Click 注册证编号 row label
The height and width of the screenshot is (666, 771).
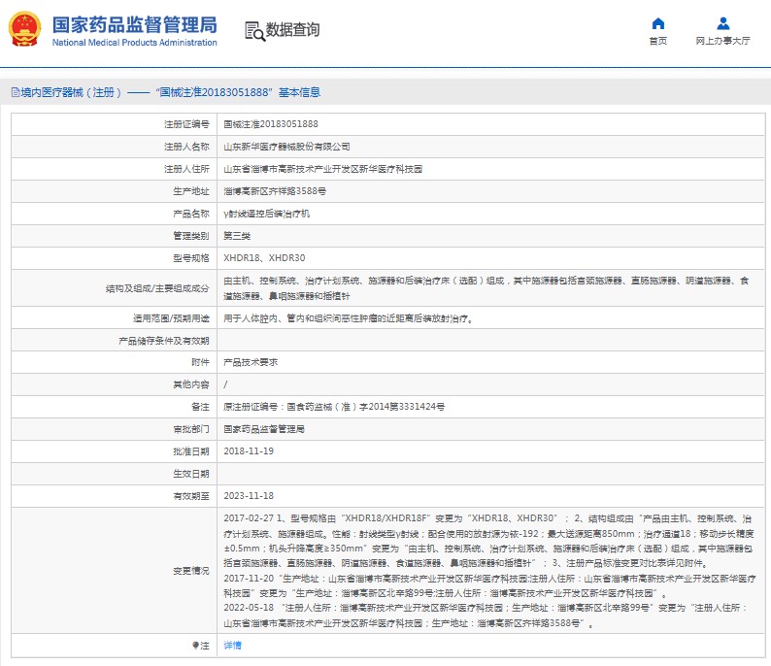186,124
